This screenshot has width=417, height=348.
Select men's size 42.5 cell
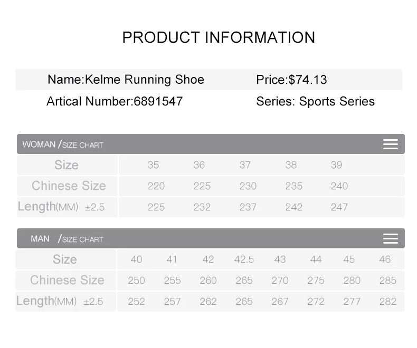tap(244, 259)
